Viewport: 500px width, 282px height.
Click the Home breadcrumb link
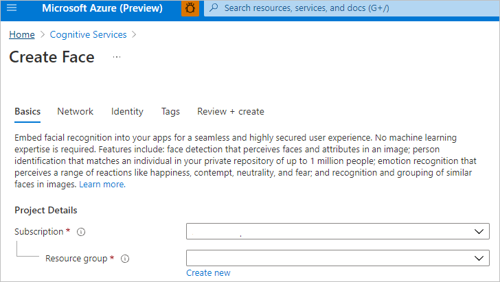[x=22, y=34]
